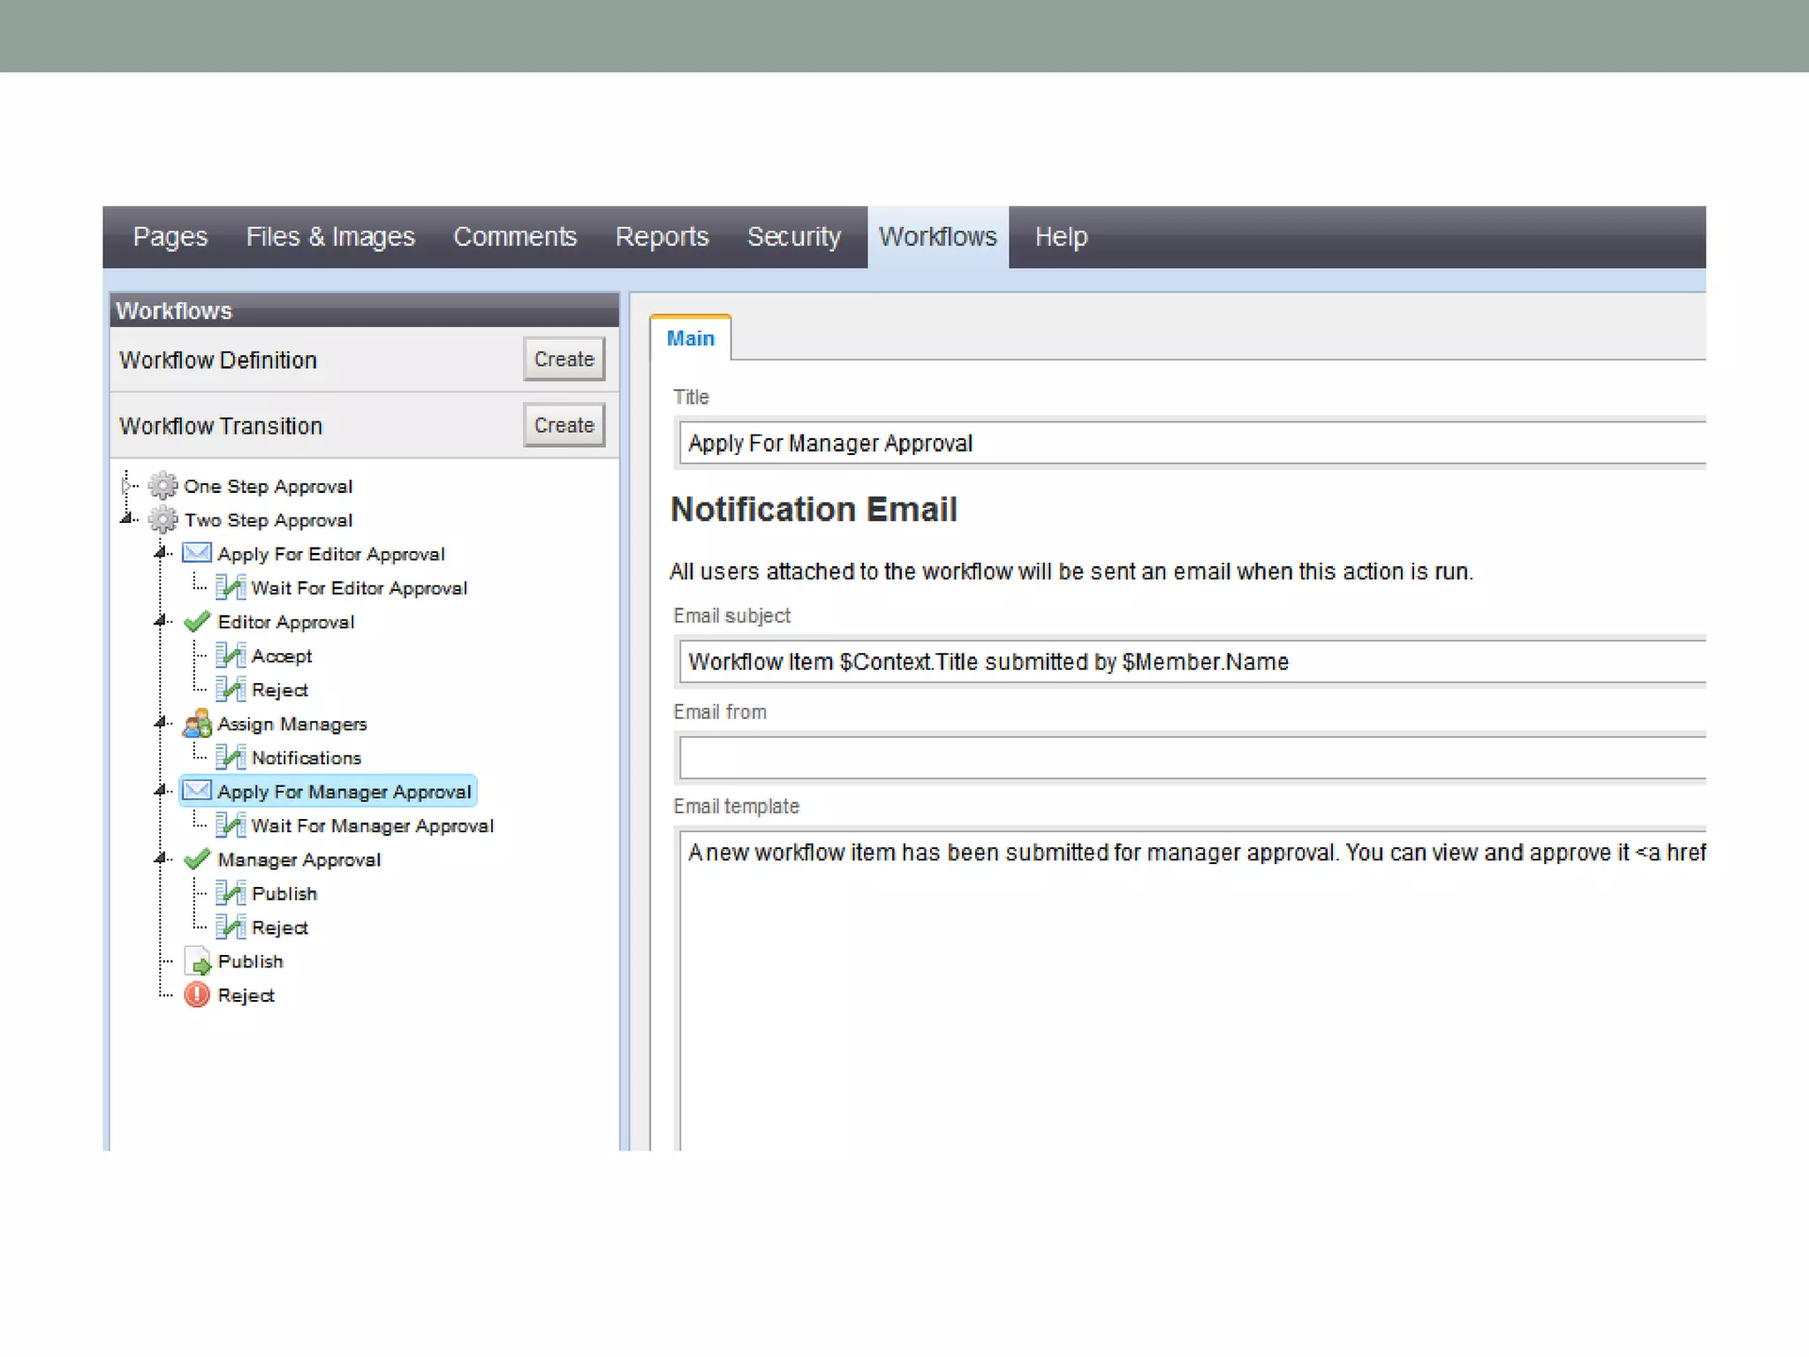
Task: Expand the One Step Approval tree node
Action: tap(126, 485)
